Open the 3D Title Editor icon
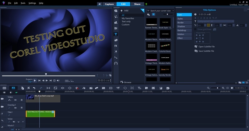The width and height of the screenshot is (249, 131). coord(139,88)
